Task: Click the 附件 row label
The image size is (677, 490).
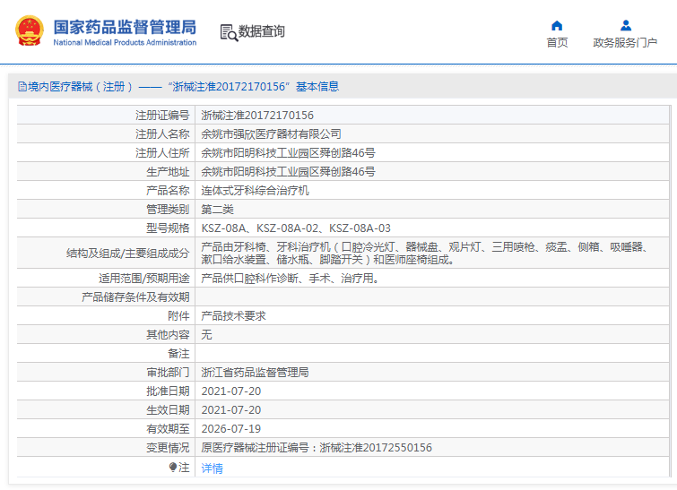Action: click(178, 315)
